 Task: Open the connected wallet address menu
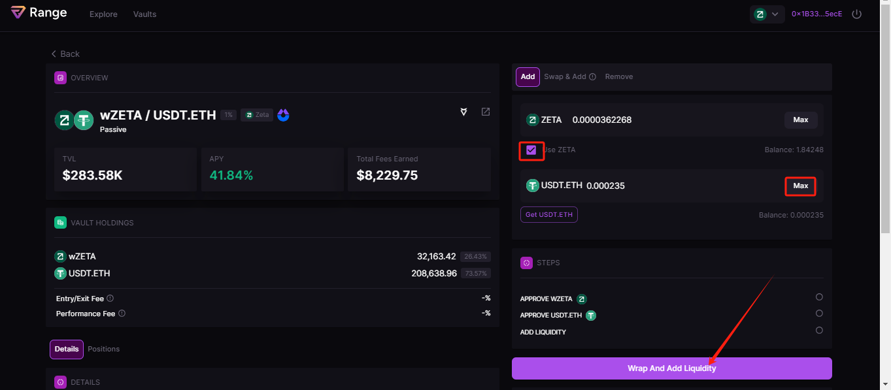[816, 14]
